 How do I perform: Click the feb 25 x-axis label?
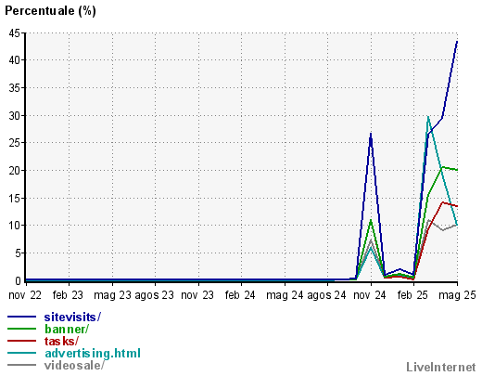[x=412, y=295]
